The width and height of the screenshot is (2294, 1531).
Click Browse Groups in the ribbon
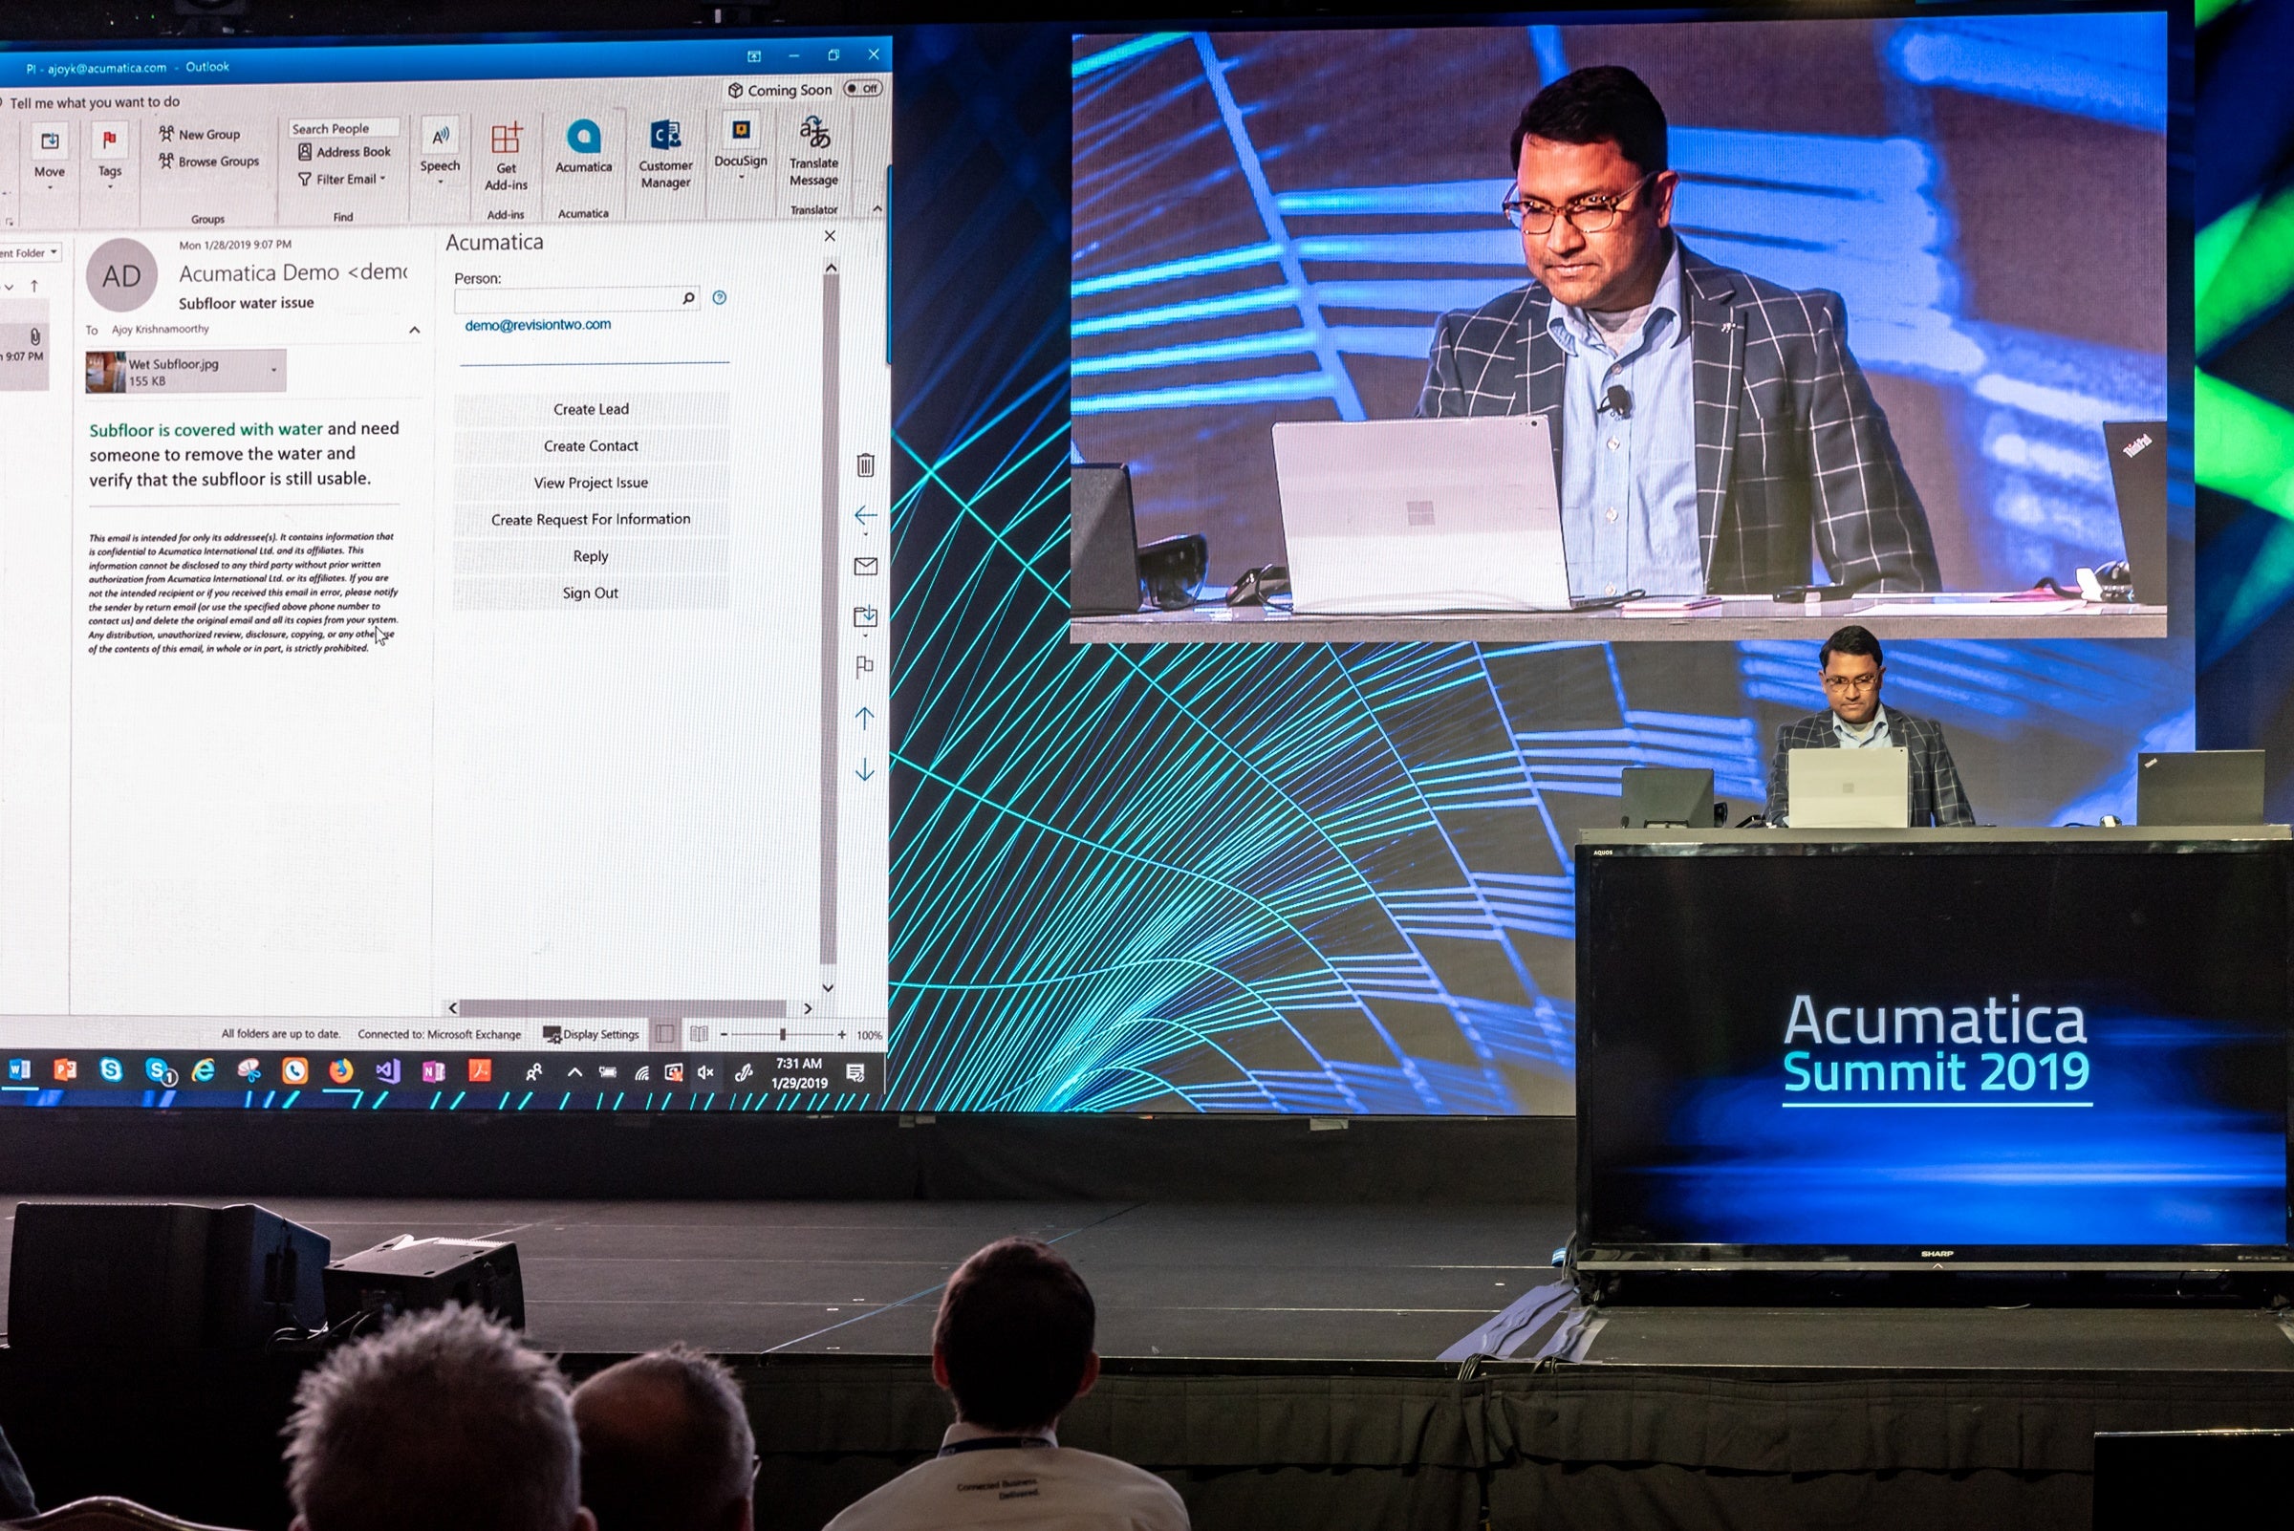209,162
